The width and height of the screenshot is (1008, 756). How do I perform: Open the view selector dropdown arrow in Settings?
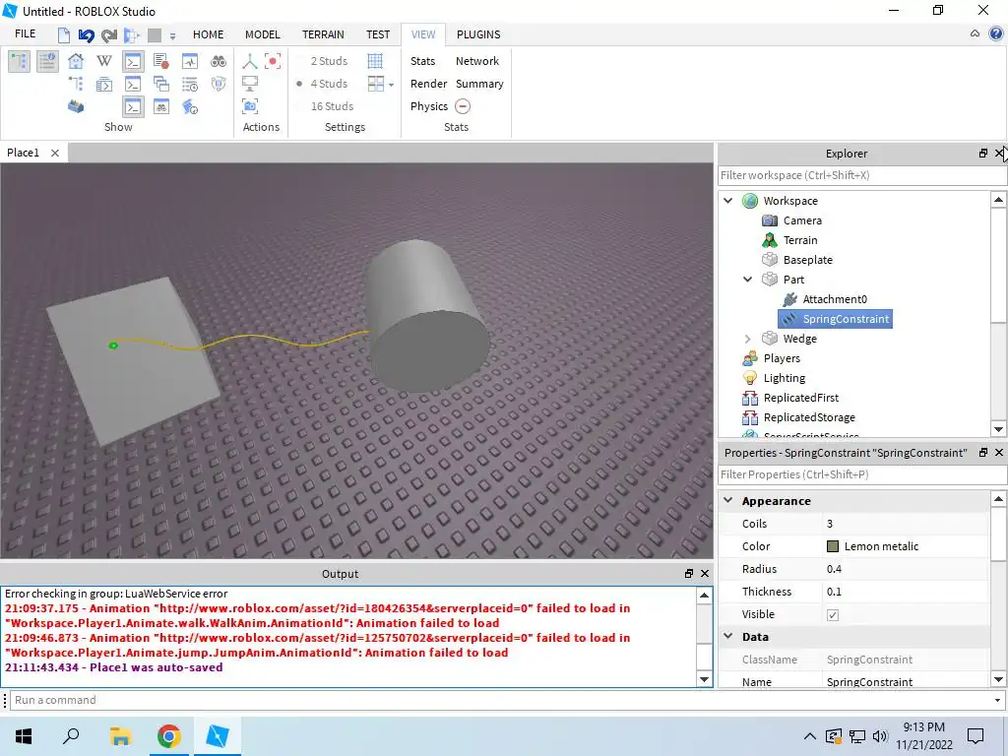coord(391,85)
